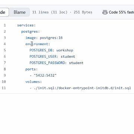
Task: Click the 'student' value on line 6
Action: point(68,57)
